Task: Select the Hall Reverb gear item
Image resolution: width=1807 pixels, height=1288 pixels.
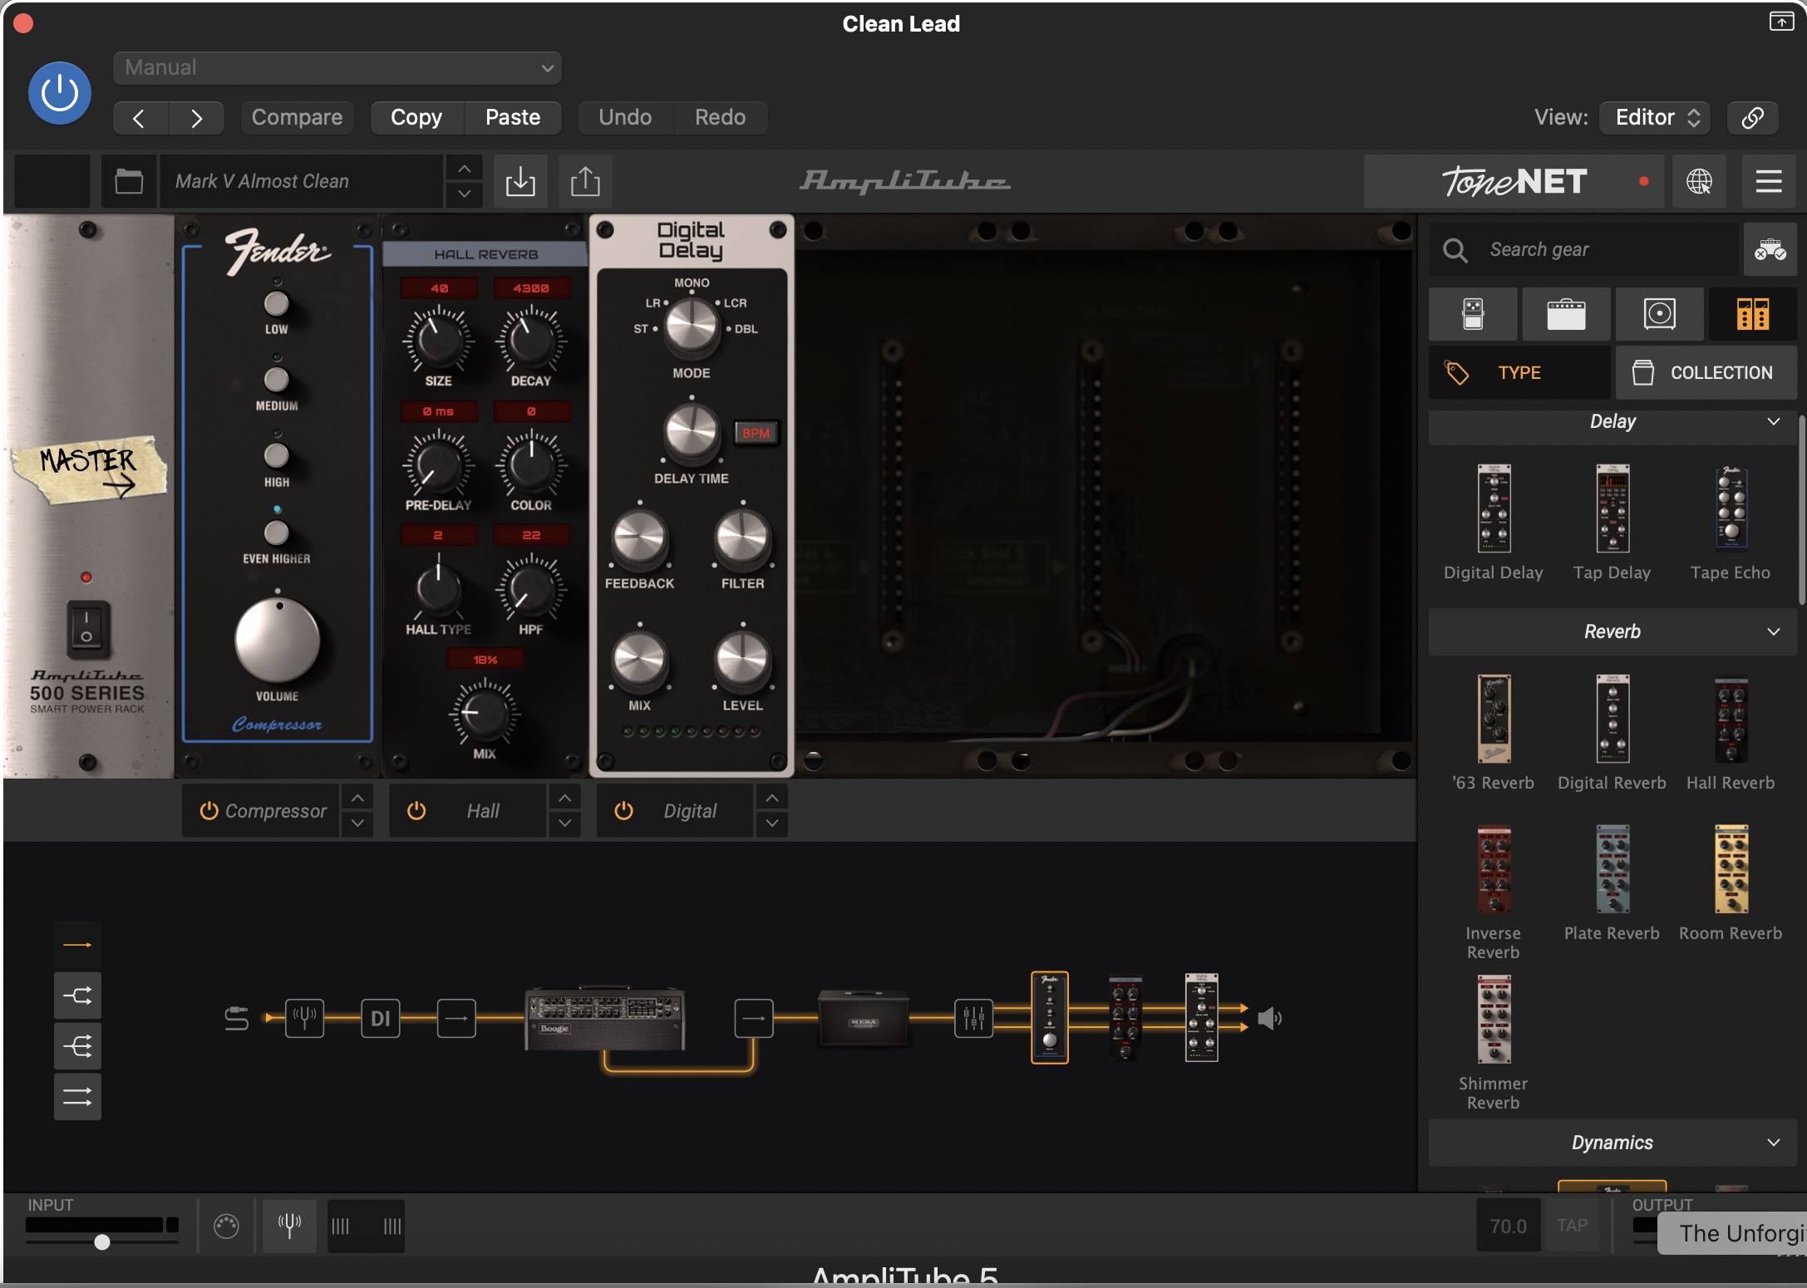Action: (x=1731, y=719)
